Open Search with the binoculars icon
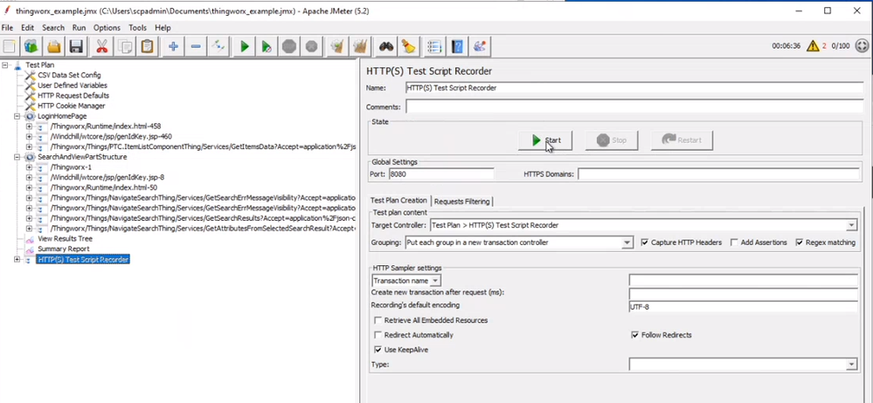 tap(386, 47)
